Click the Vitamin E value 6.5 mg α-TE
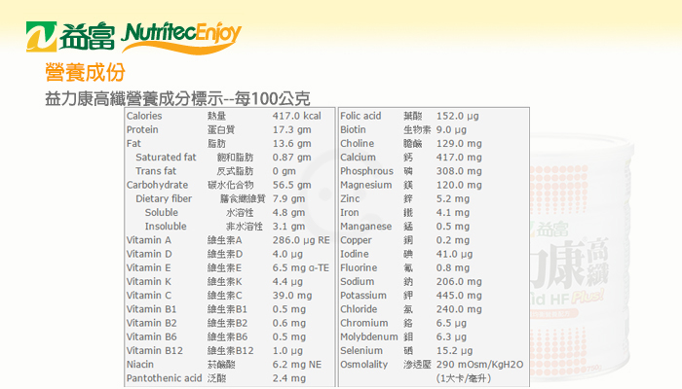The width and height of the screenshot is (682, 389). [x=301, y=267]
